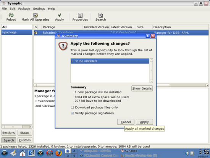Click text '1084 kB of extra space will be used'

102,97
